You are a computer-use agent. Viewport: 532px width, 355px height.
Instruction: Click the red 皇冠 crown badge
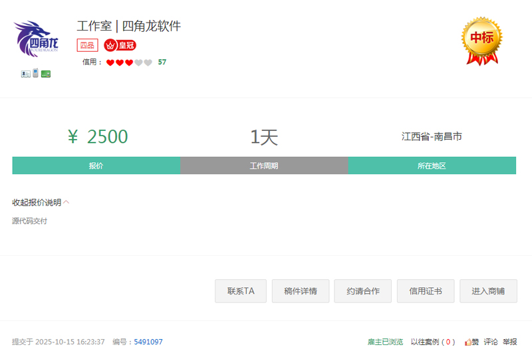click(120, 45)
